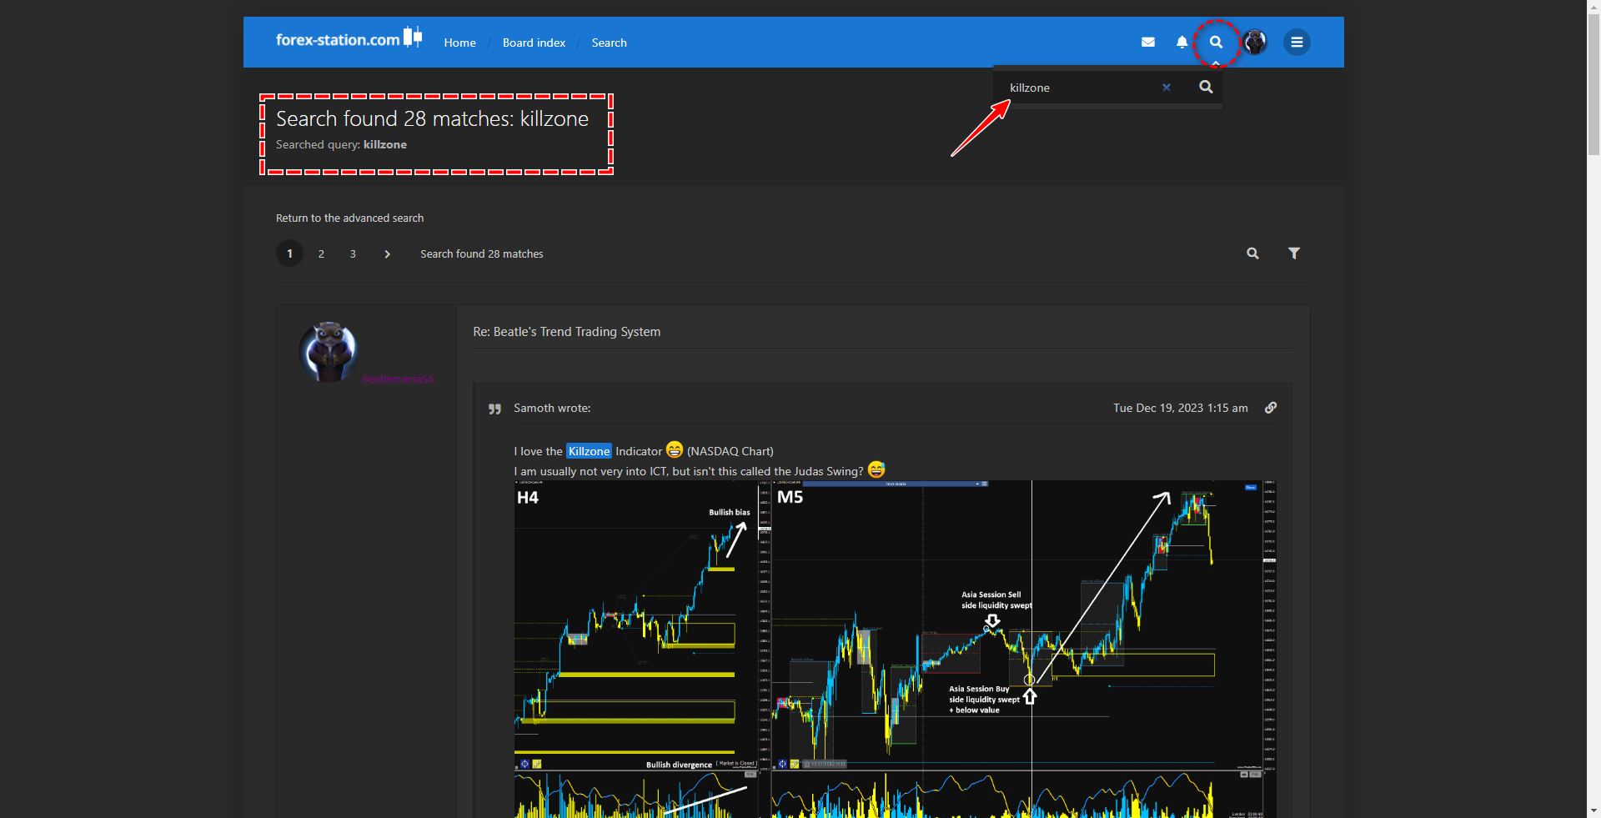Open the private messages envelope icon
Image resolution: width=1601 pixels, height=818 pixels.
pos(1148,42)
